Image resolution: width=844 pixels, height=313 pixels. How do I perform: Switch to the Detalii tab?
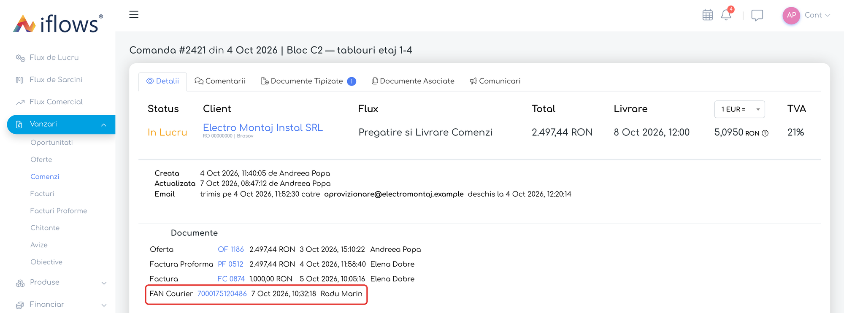(x=162, y=81)
